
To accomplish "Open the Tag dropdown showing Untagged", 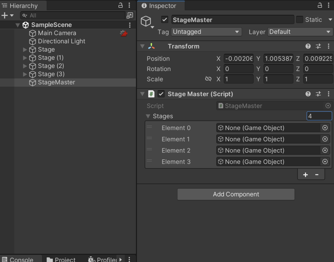I will click(x=206, y=32).
